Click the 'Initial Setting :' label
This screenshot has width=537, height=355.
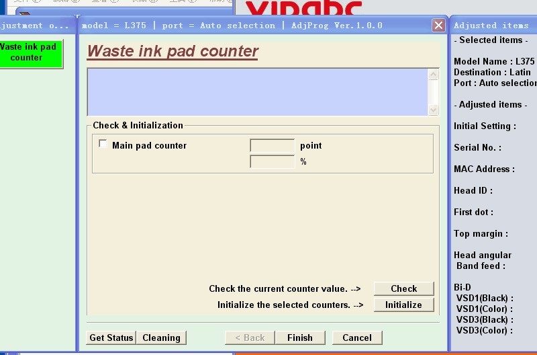485,126
